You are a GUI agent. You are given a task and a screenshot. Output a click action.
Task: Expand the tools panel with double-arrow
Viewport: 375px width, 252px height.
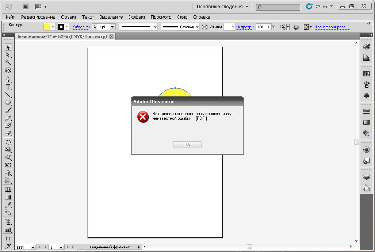(x=4, y=35)
